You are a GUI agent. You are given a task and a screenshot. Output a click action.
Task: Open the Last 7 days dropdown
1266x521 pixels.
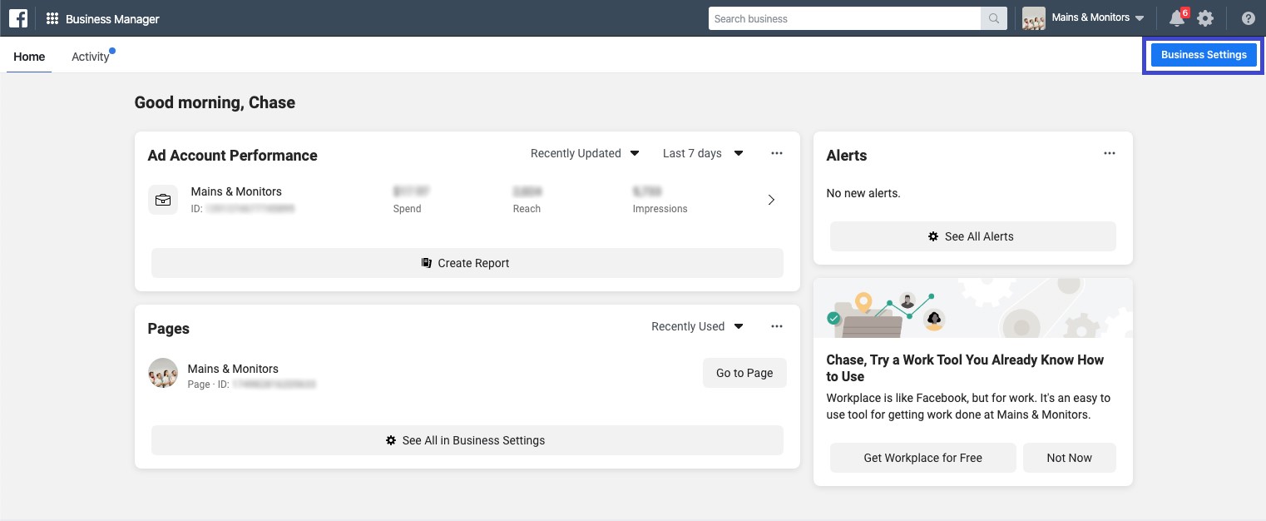[703, 153]
